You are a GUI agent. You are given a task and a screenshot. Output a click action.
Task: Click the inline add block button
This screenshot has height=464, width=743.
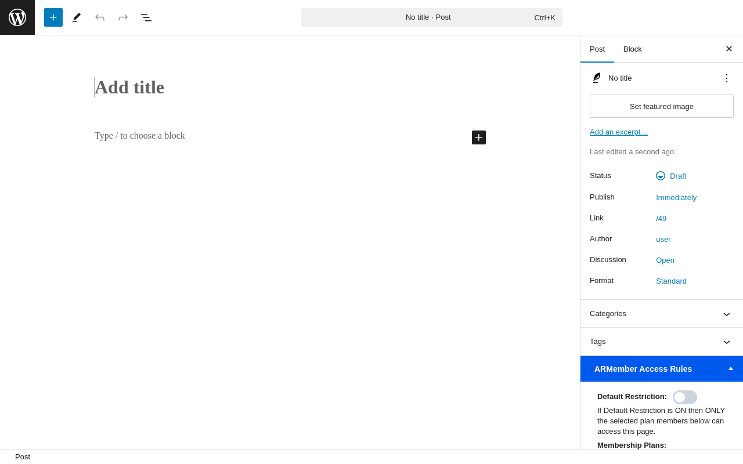479,137
